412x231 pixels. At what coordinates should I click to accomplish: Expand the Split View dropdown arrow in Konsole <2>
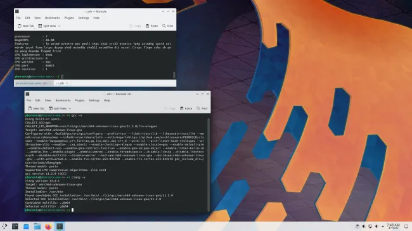pyautogui.click(x=70, y=108)
